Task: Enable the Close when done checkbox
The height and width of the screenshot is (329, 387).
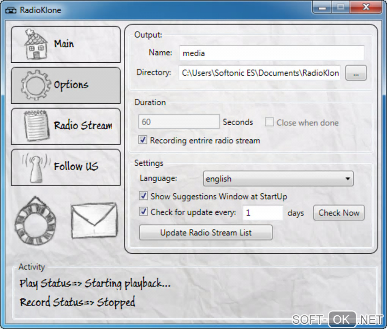Action: (x=269, y=122)
